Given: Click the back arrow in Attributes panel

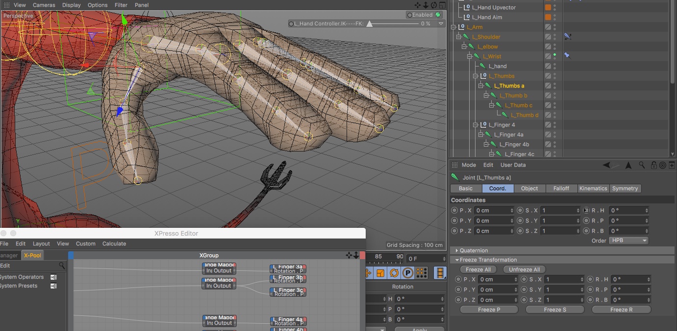Looking at the screenshot, I should coord(606,165).
